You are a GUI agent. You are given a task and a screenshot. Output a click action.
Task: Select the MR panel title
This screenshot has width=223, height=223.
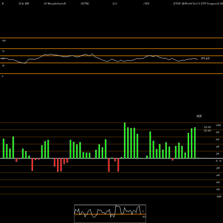click(199, 116)
